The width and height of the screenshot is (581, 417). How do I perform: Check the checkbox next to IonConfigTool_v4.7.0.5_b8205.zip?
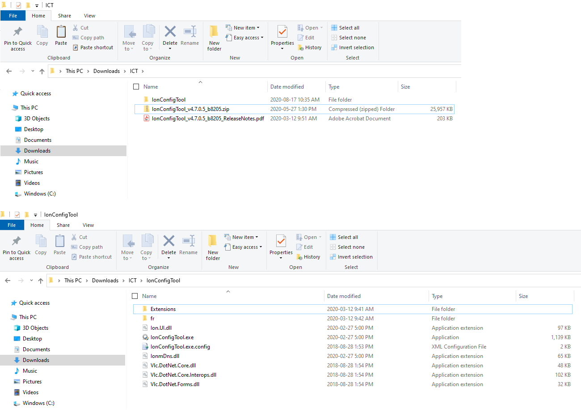pyautogui.click(x=136, y=109)
